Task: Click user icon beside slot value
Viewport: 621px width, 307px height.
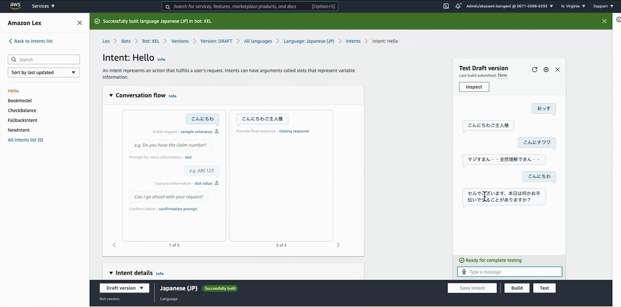Action: click(x=216, y=183)
